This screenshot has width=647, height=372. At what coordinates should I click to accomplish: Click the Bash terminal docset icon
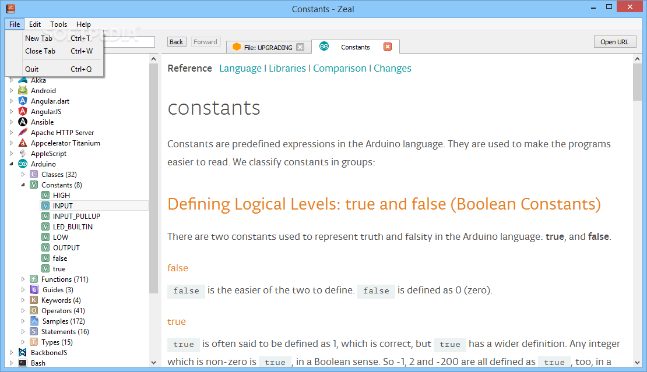pyautogui.click(x=23, y=363)
